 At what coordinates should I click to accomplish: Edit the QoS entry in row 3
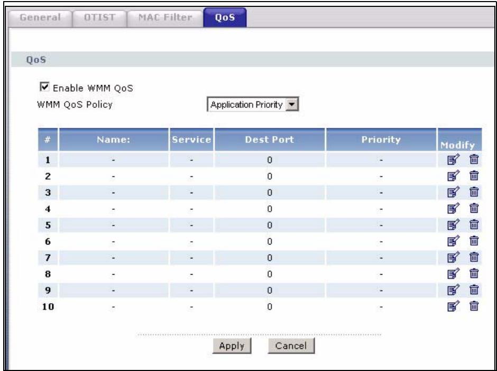point(454,192)
